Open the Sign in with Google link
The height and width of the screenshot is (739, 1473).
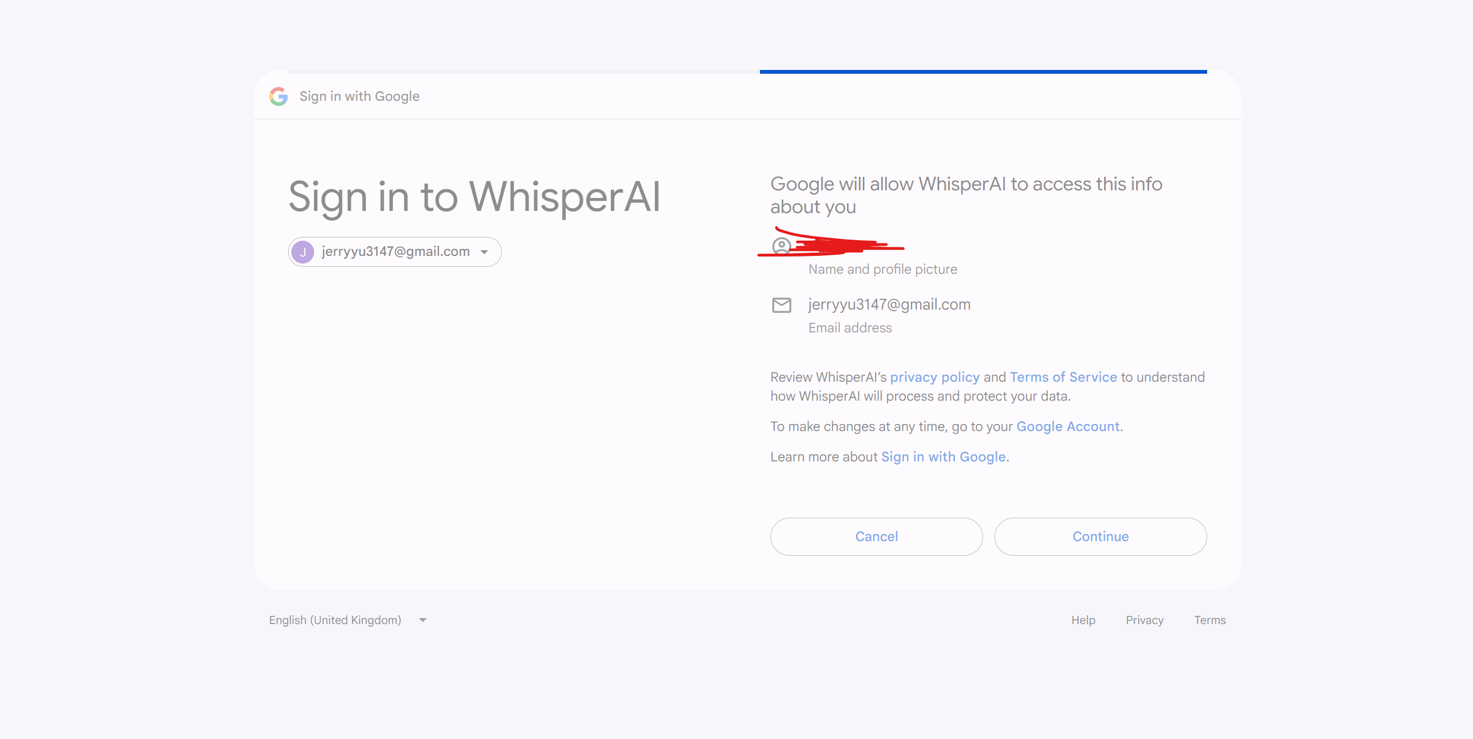pyautogui.click(x=943, y=457)
